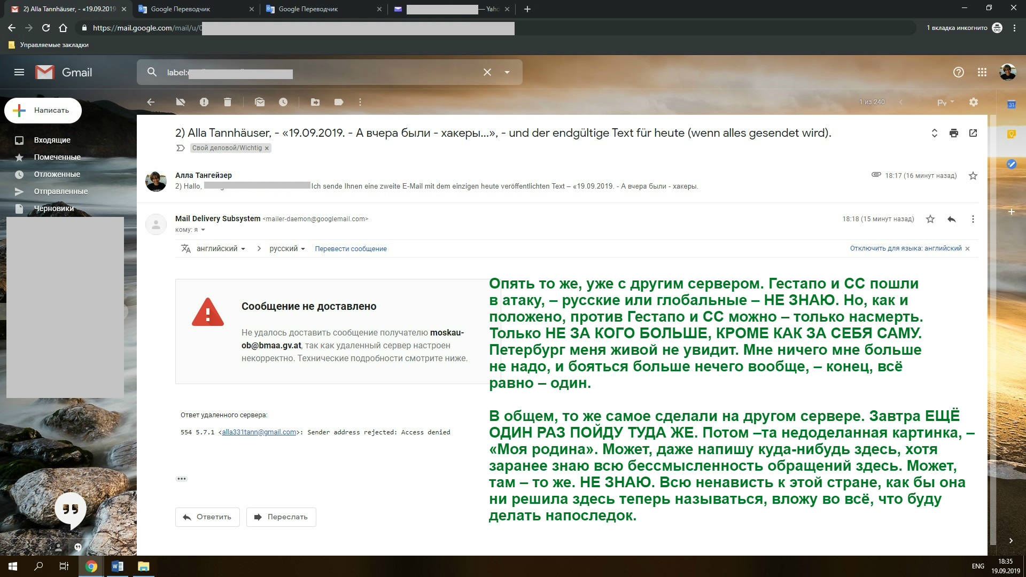This screenshot has height=577, width=1026.
Task: Click Перевести сообщение link
Action: click(351, 248)
